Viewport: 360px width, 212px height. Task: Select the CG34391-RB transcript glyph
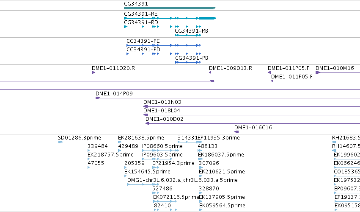point(188,35)
